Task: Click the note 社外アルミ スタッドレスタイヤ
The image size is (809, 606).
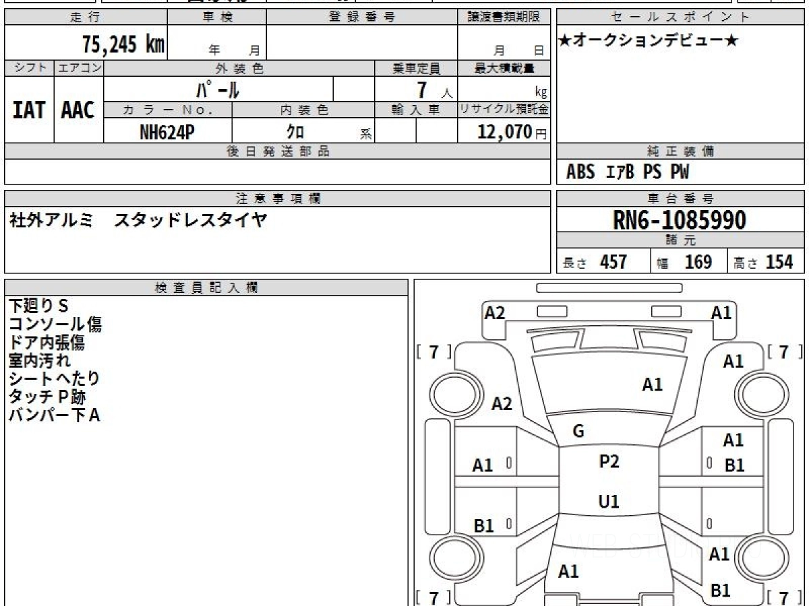Action: [x=138, y=220]
